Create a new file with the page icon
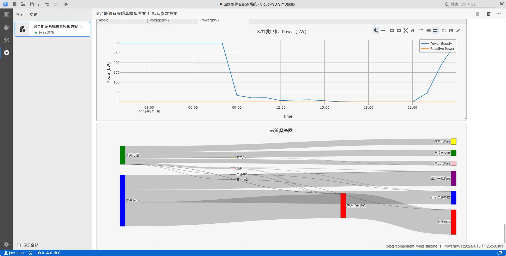The image size is (506, 256). pos(15,4)
